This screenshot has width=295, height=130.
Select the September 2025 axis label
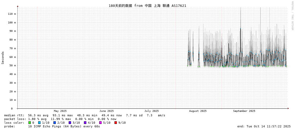point(244,111)
